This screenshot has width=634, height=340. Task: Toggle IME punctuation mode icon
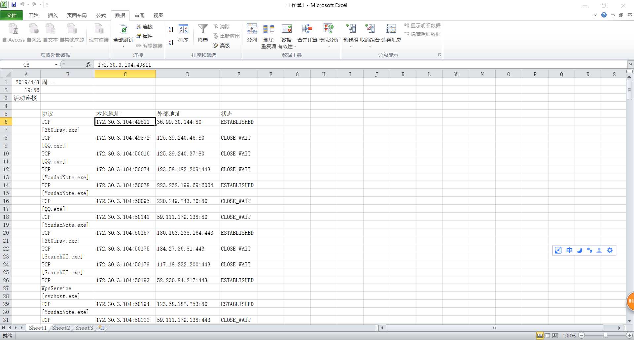pyautogui.click(x=589, y=250)
